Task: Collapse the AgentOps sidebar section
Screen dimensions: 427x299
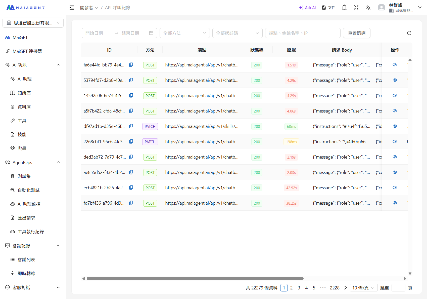Action: (58, 162)
